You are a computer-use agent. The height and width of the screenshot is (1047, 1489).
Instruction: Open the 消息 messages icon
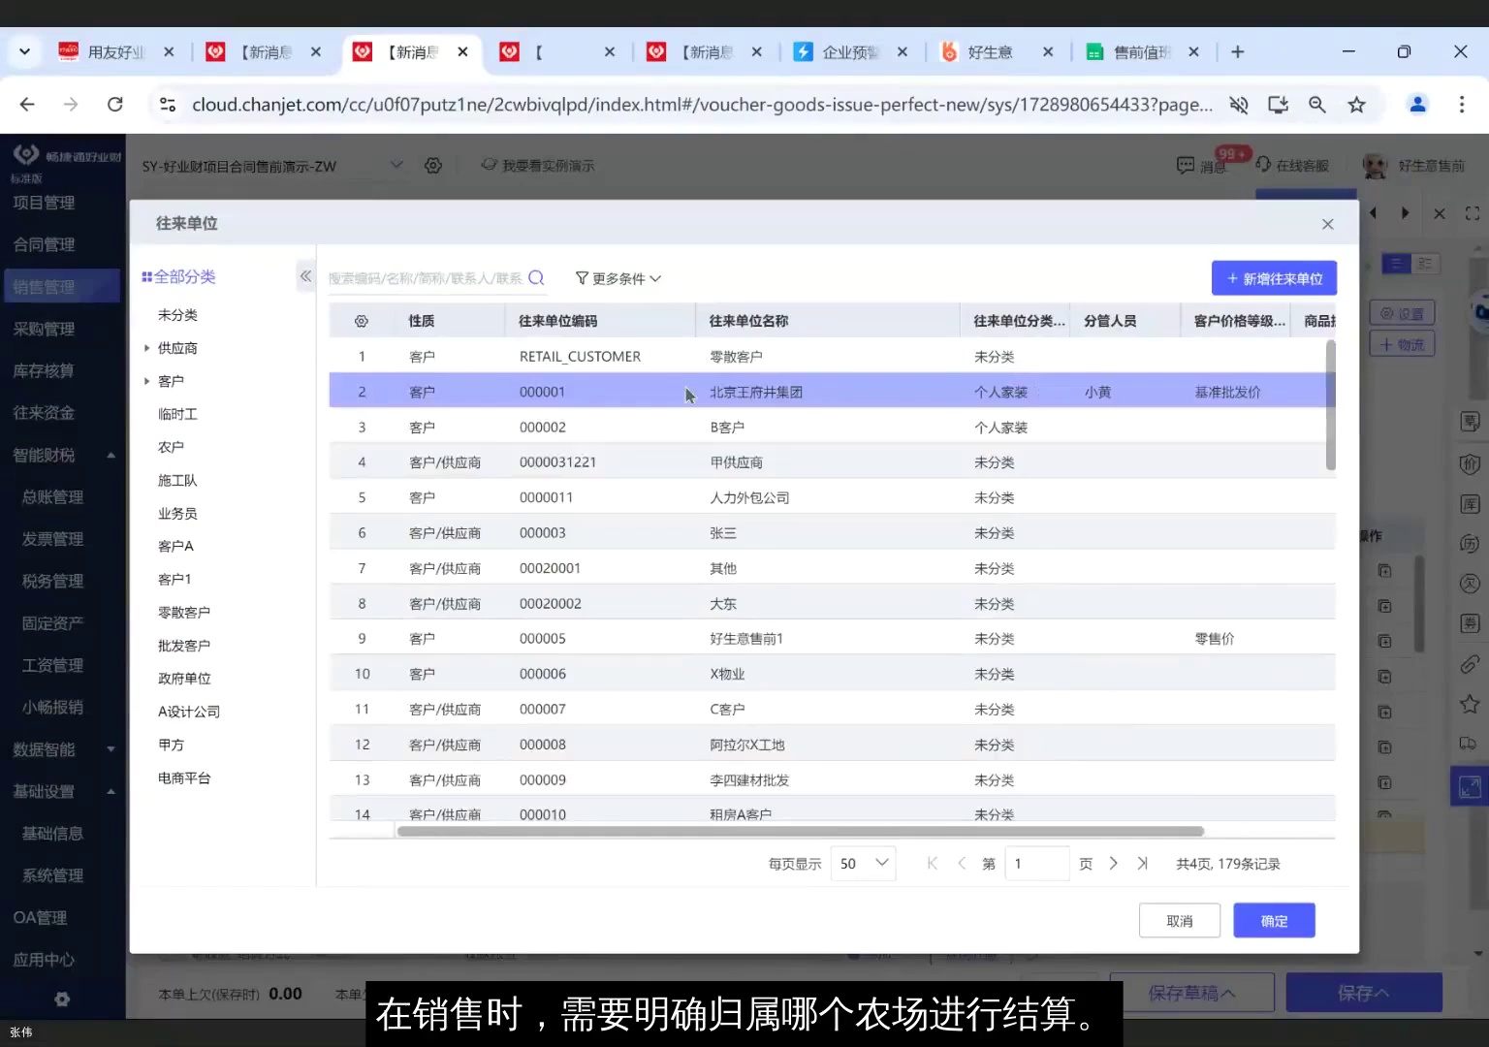coord(1185,166)
